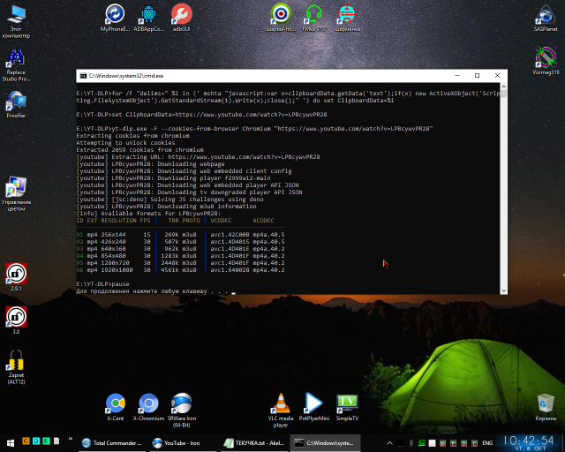Open the 'Корзина' recycle bin

[x=546, y=407]
